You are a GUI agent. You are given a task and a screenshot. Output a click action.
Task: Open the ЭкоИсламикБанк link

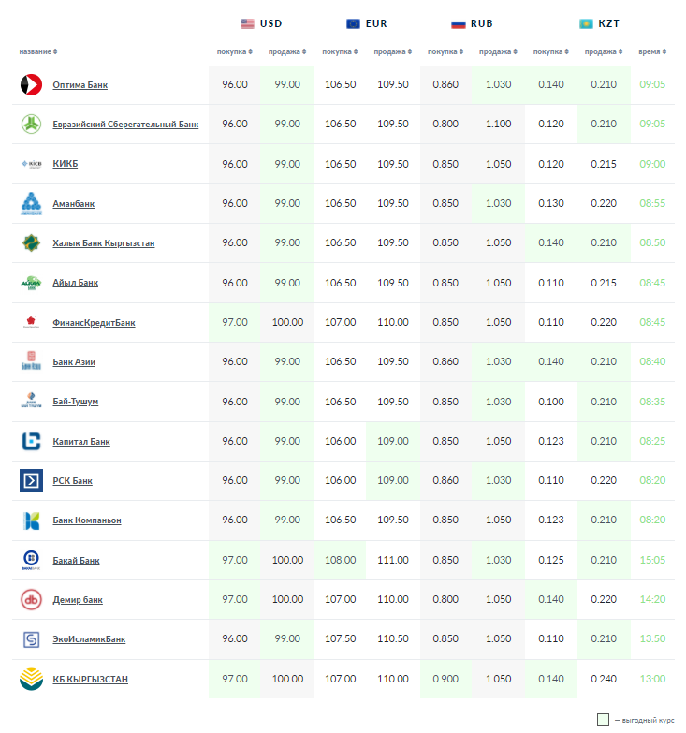click(x=89, y=639)
